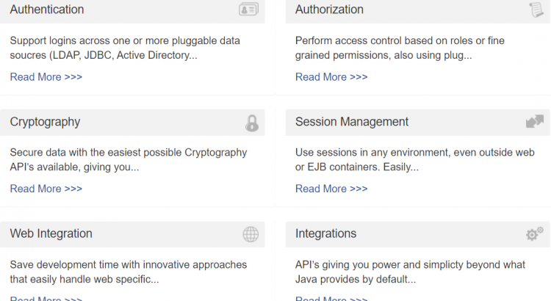Image resolution: width=551 pixels, height=301 pixels.
Task: Click the Integrations heading
Action: click(x=325, y=233)
